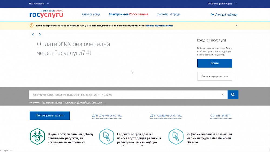
Task: Open Электронные Голосования menu item
Action: (x=128, y=14)
